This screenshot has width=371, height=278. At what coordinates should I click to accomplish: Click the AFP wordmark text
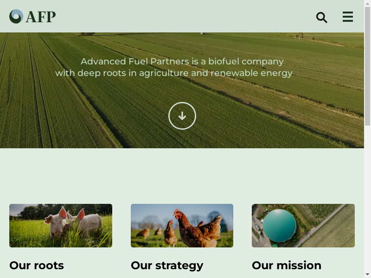point(41,17)
